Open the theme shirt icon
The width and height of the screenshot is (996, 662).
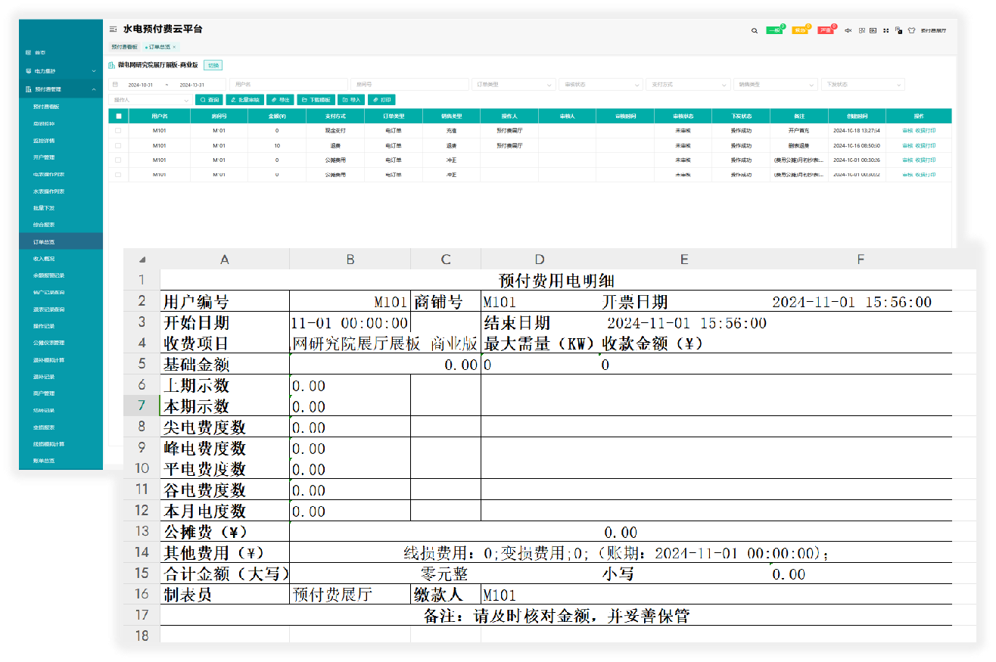tap(911, 30)
